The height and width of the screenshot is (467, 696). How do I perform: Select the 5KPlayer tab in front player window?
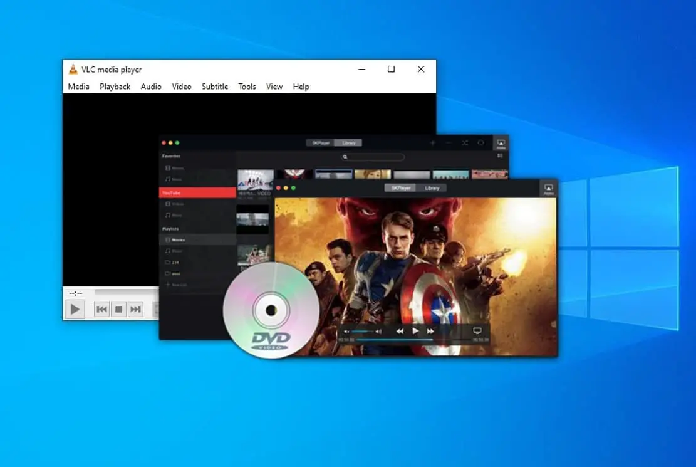tap(401, 188)
